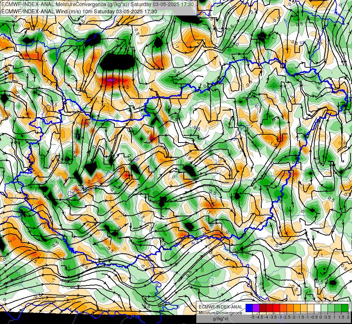Click the palest green swatch between 0 and 0.5
The image size is (352, 324).
[x=324, y=308]
